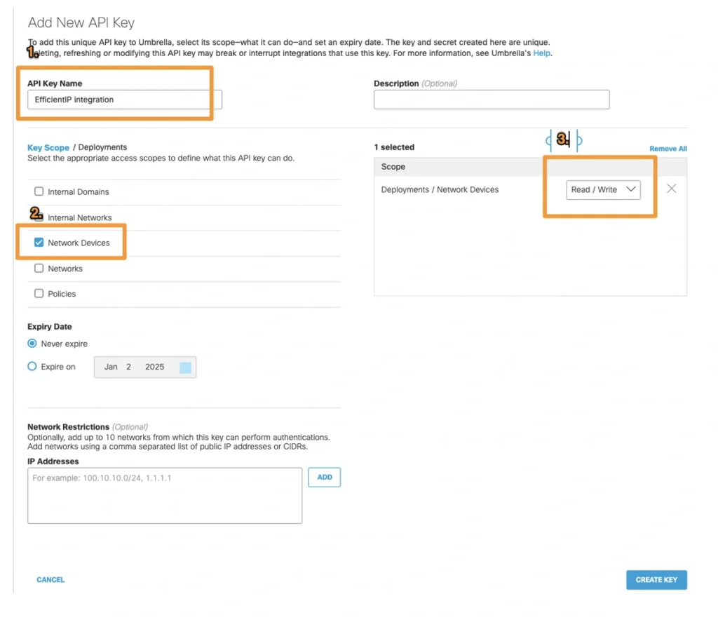
Task: Remove the Network Devices scope via X icon
Action: [671, 188]
